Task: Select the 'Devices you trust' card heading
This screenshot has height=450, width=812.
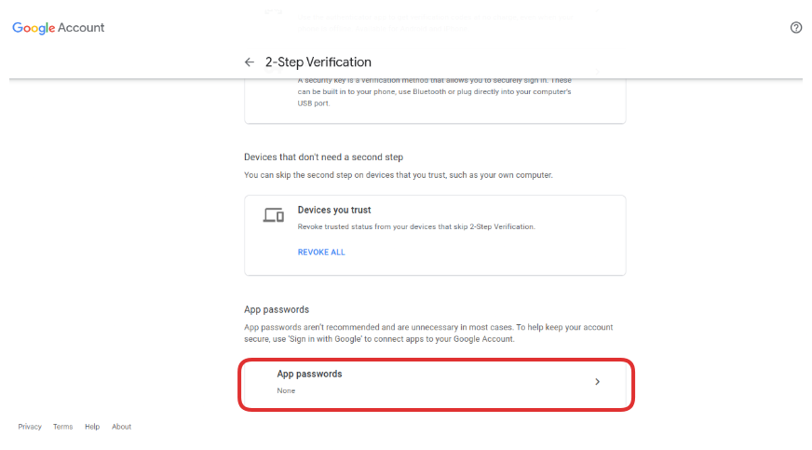Action: [x=334, y=211]
